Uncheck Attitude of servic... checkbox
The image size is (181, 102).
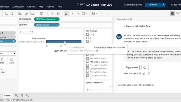coord(87,58)
